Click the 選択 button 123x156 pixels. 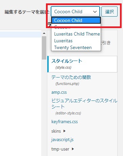click(x=109, y=12)
